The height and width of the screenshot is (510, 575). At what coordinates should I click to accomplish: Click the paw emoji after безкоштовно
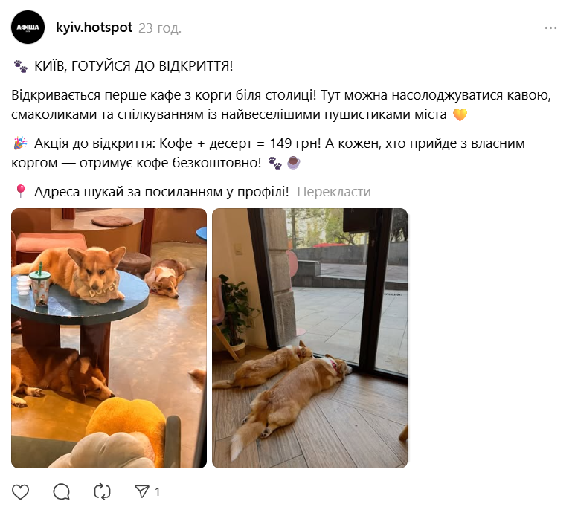[x=275, y=163]
